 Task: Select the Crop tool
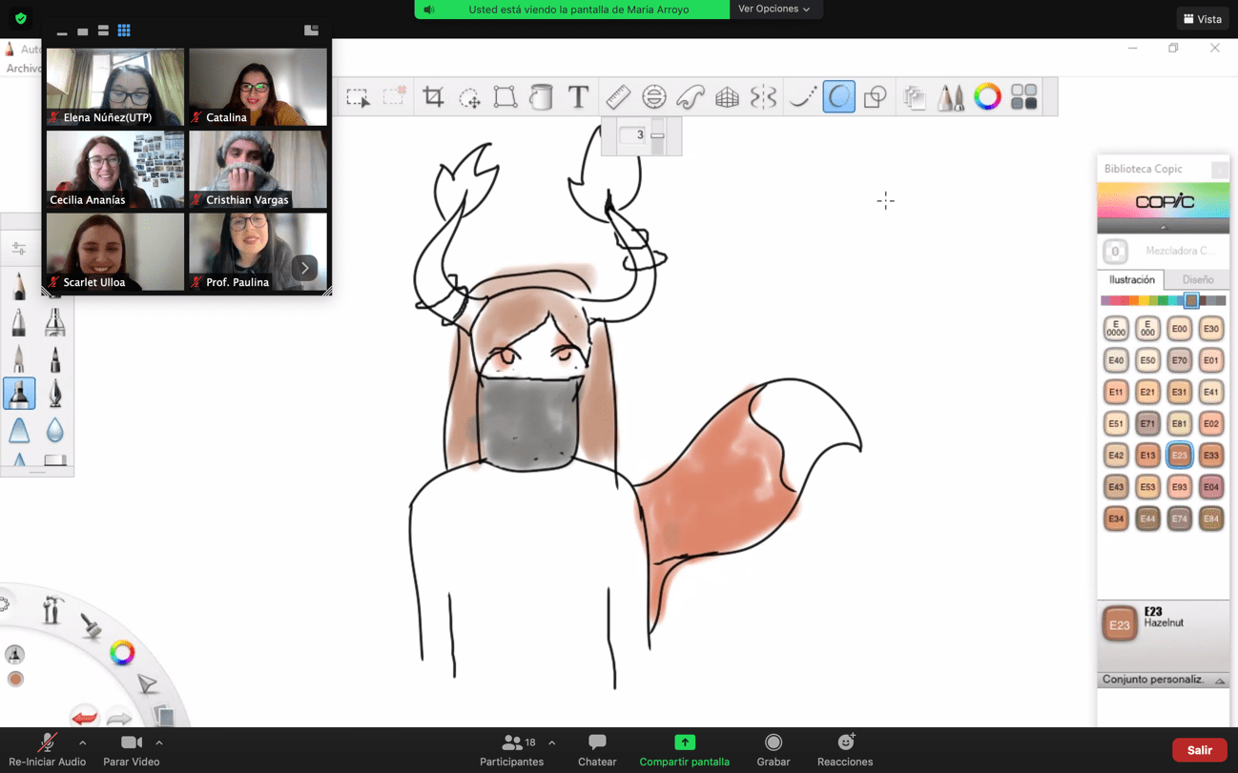click(433, 97)
